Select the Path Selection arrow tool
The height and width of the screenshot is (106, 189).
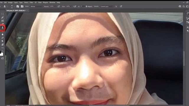coord(3,41)
